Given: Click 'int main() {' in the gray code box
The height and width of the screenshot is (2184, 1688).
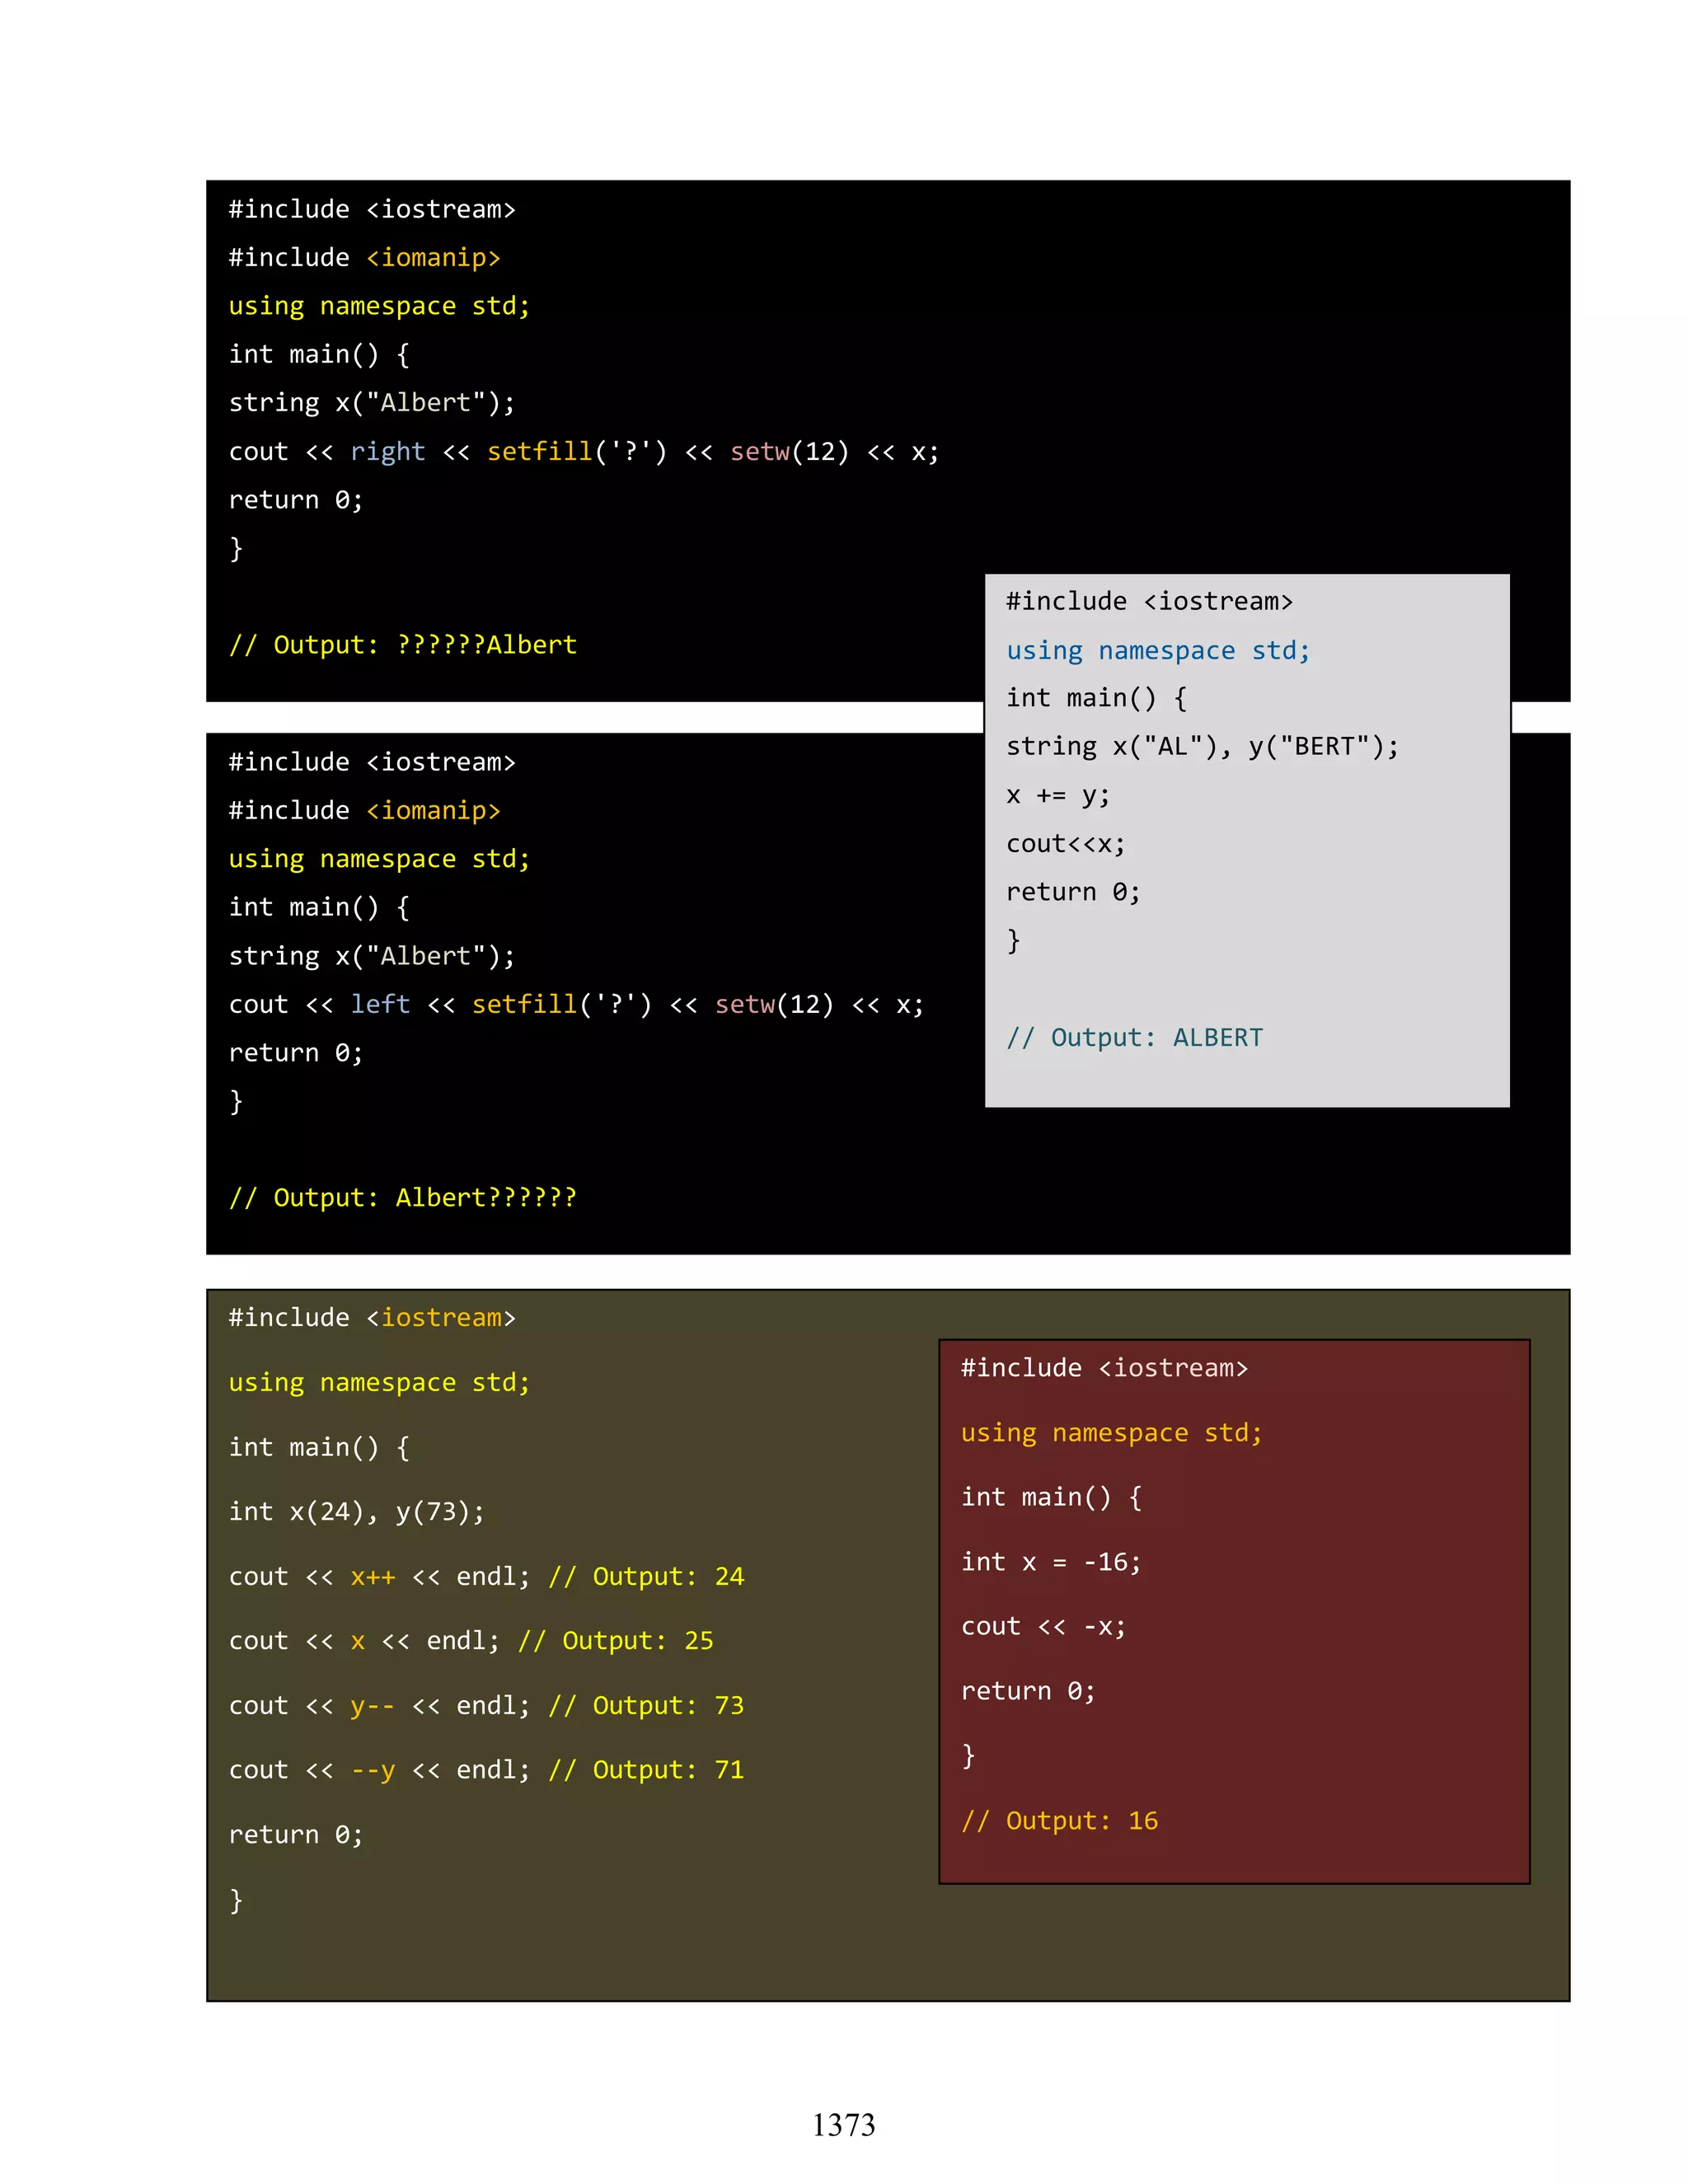Looking at the screenshot, I should click(1096, 698).
